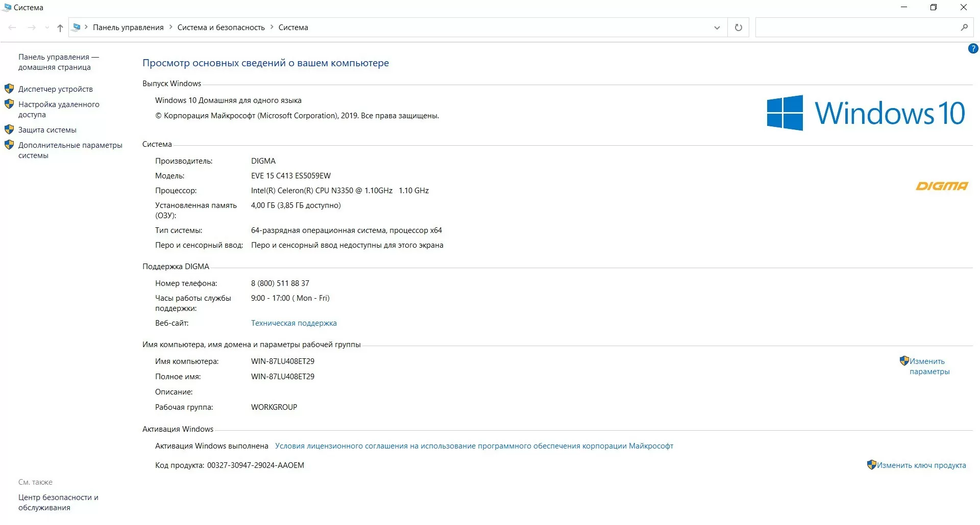This screenshot has width=980, height=525.
Task: Click heading Просмотр основных сведений о вашем компьютере
Action: (265, 63)
